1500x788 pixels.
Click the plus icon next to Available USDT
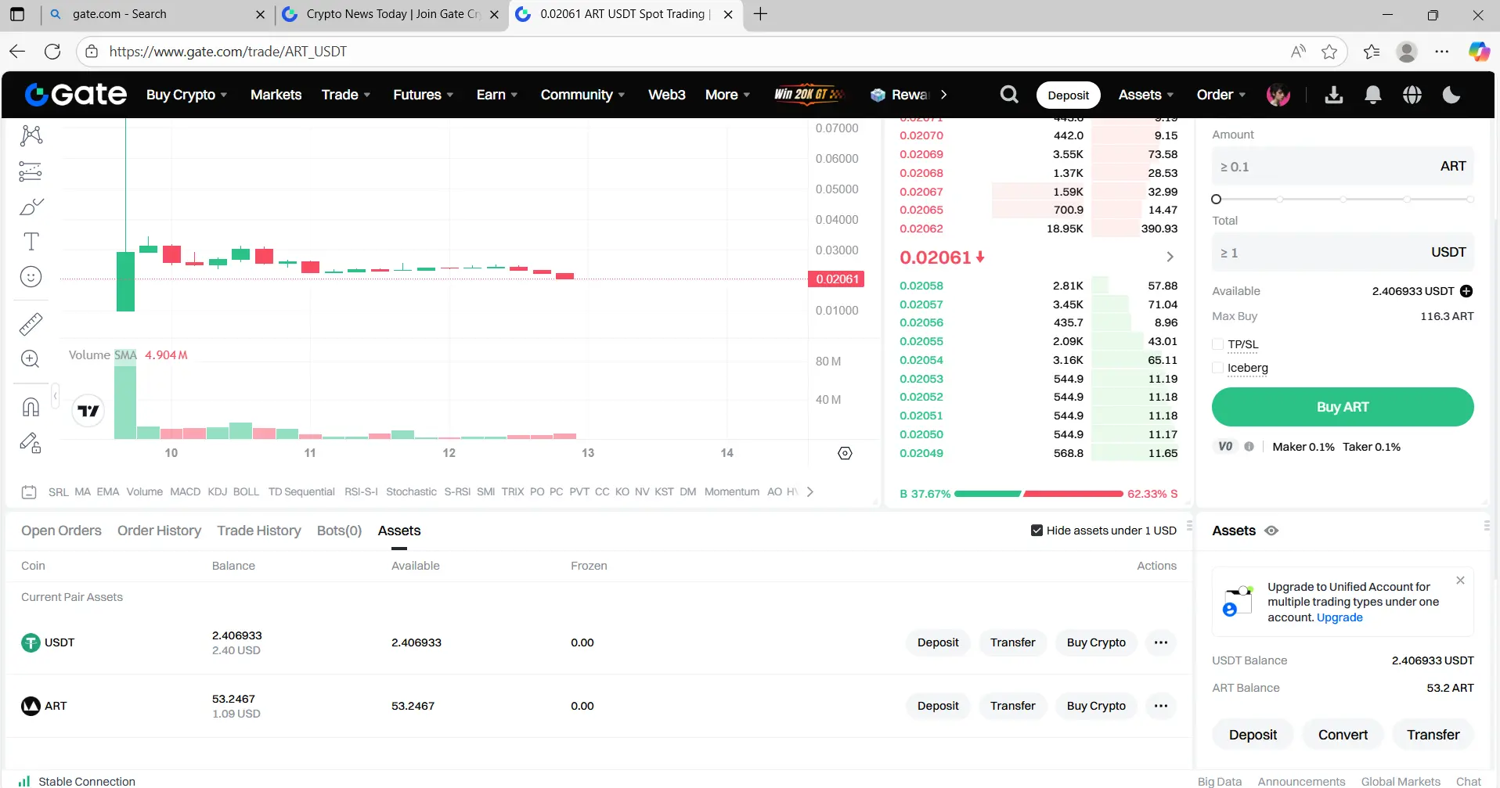click(x=1466, y=291)
